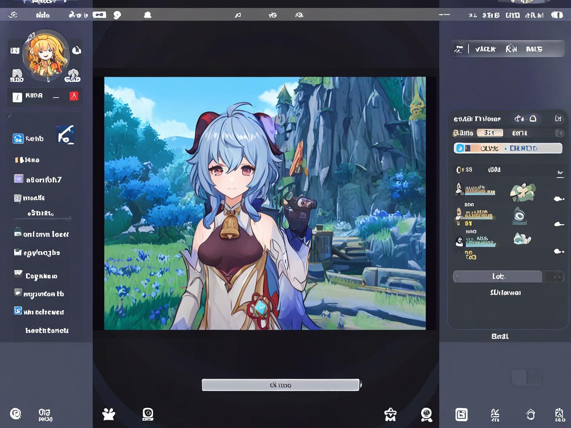Screen dimensions: 571x428
Task: Click the EEΠR label in the panel
Action: pyautogui.click(x=520, y=133)
